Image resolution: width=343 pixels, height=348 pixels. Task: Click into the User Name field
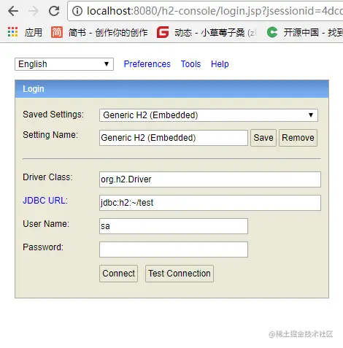(x=174, y=226)
